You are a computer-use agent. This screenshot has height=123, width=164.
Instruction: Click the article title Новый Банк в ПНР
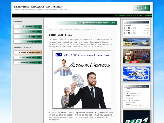click(x=60, y=35)
